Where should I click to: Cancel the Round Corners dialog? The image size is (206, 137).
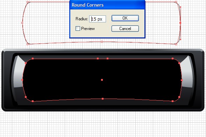(x=125, y=29)
